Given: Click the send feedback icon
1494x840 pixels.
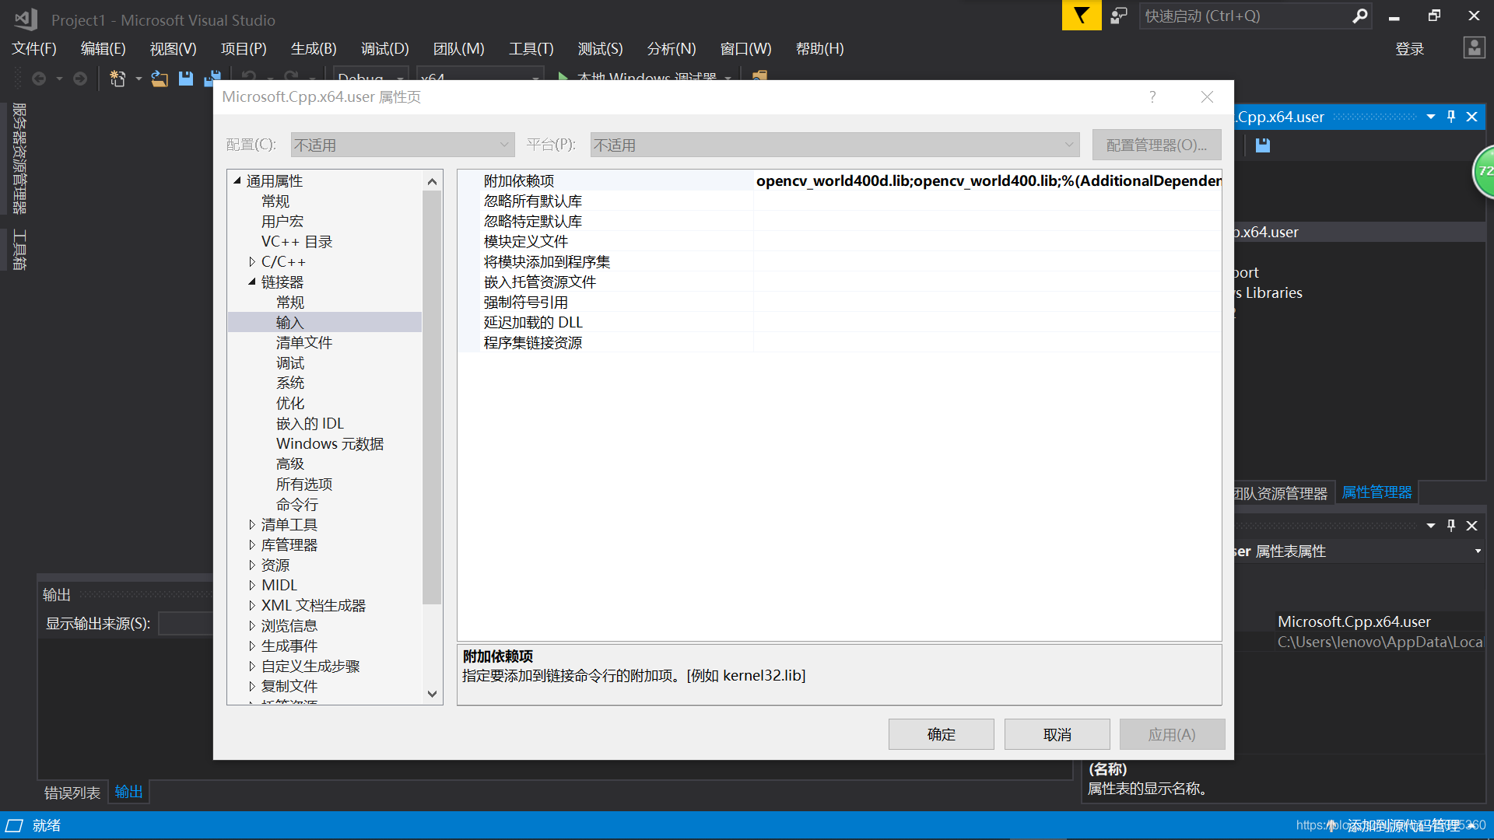Looking at the screenshot, I should (x=1119, y=16).
